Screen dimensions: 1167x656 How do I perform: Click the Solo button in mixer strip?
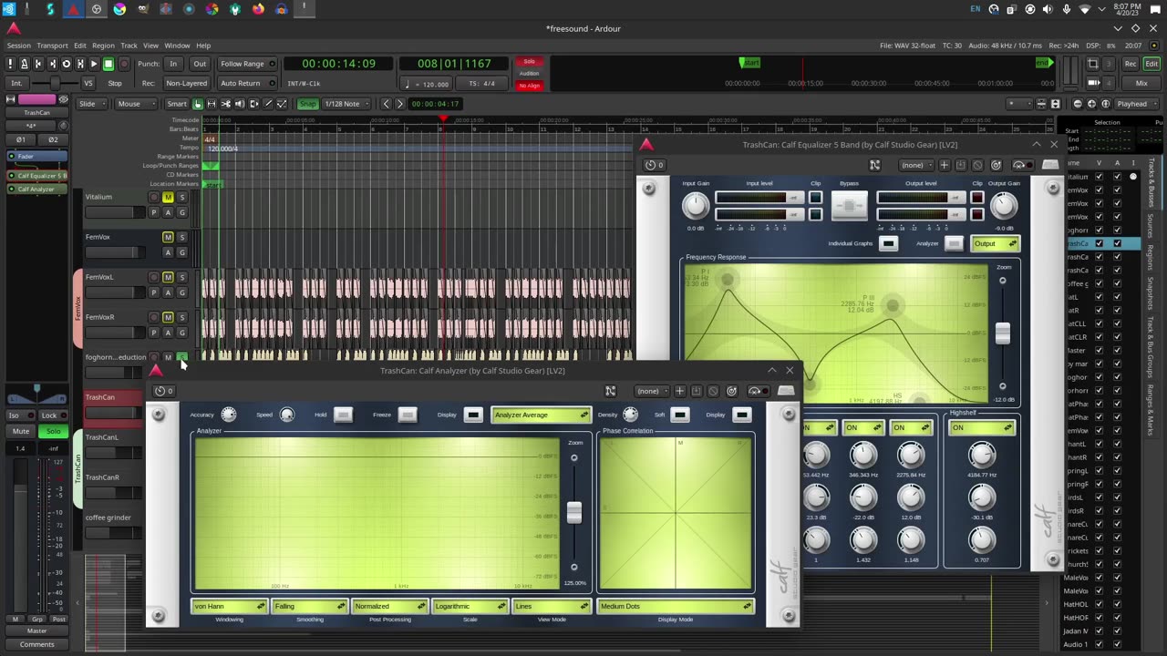coord(53,431)
